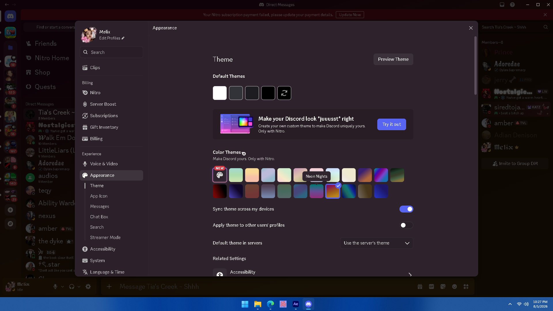Open the emoji picker icon

pyautogui.click(x=454, y=287)
